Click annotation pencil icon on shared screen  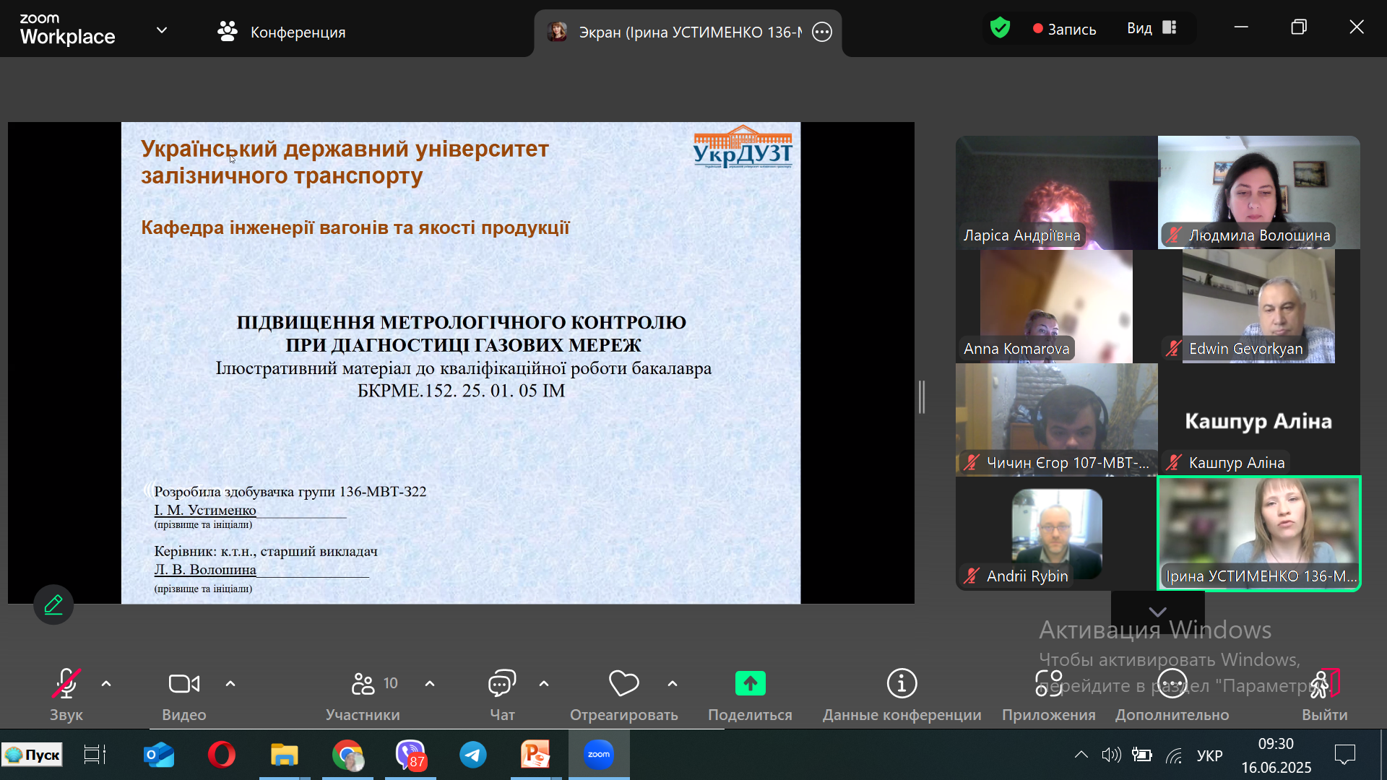pos(53,604)
